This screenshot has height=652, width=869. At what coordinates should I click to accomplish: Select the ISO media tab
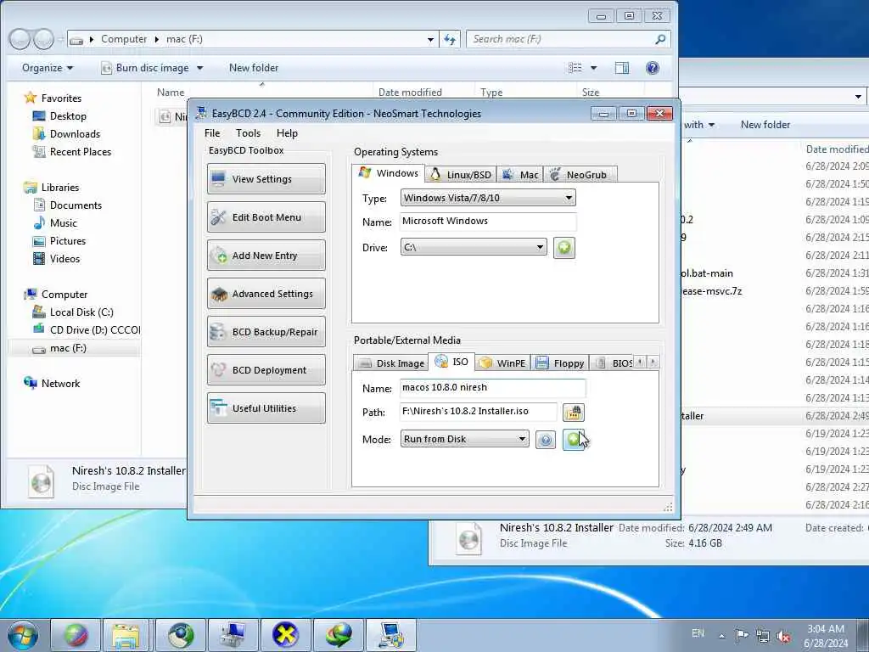(x=451, y=362)
